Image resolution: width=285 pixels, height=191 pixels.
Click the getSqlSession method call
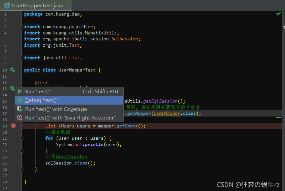(x=160, y=101)
